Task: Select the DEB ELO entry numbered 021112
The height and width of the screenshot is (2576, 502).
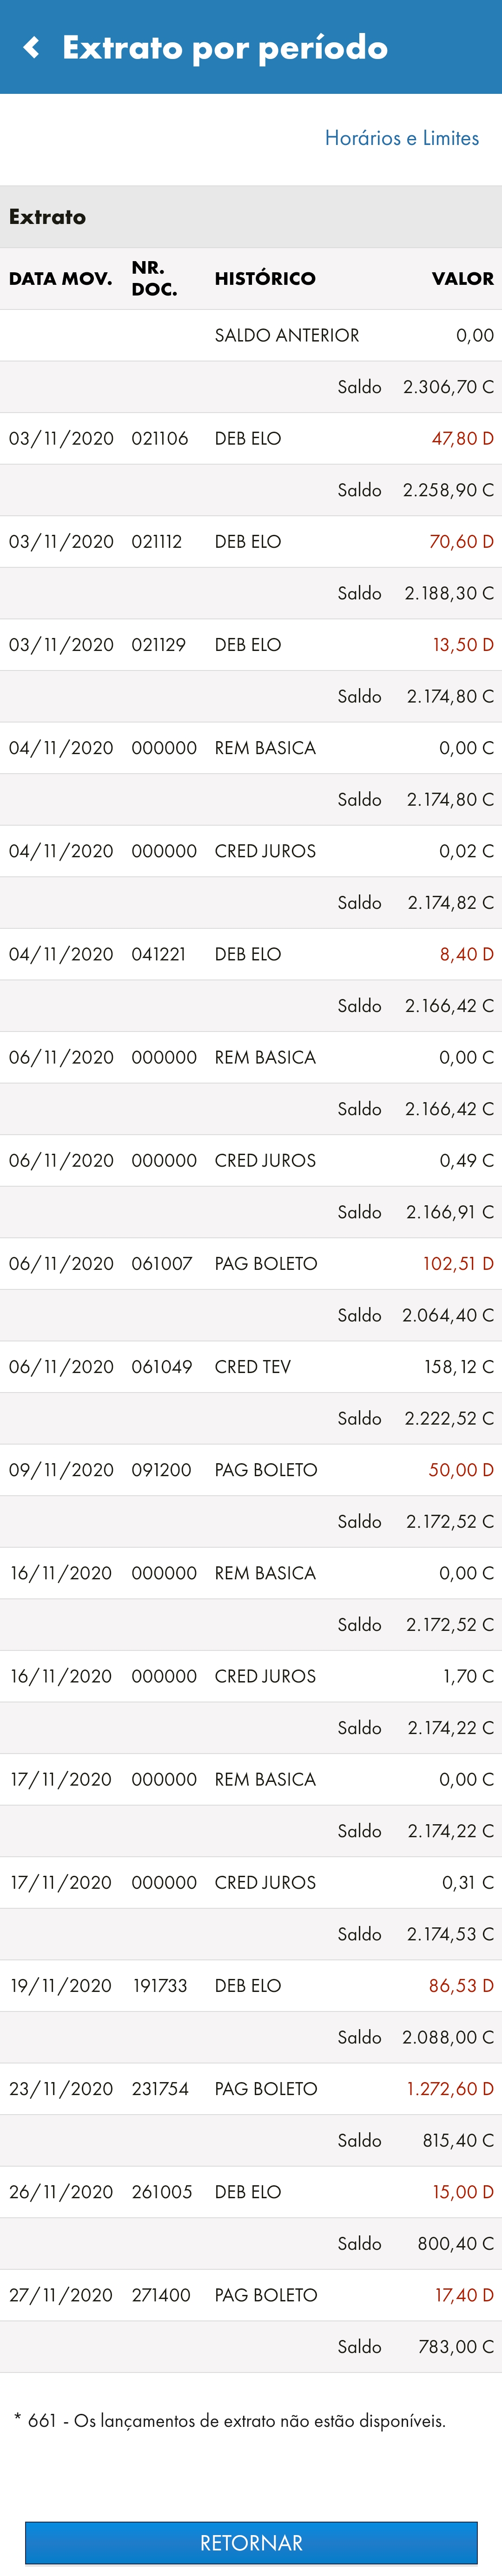Action: coord(251,541)
